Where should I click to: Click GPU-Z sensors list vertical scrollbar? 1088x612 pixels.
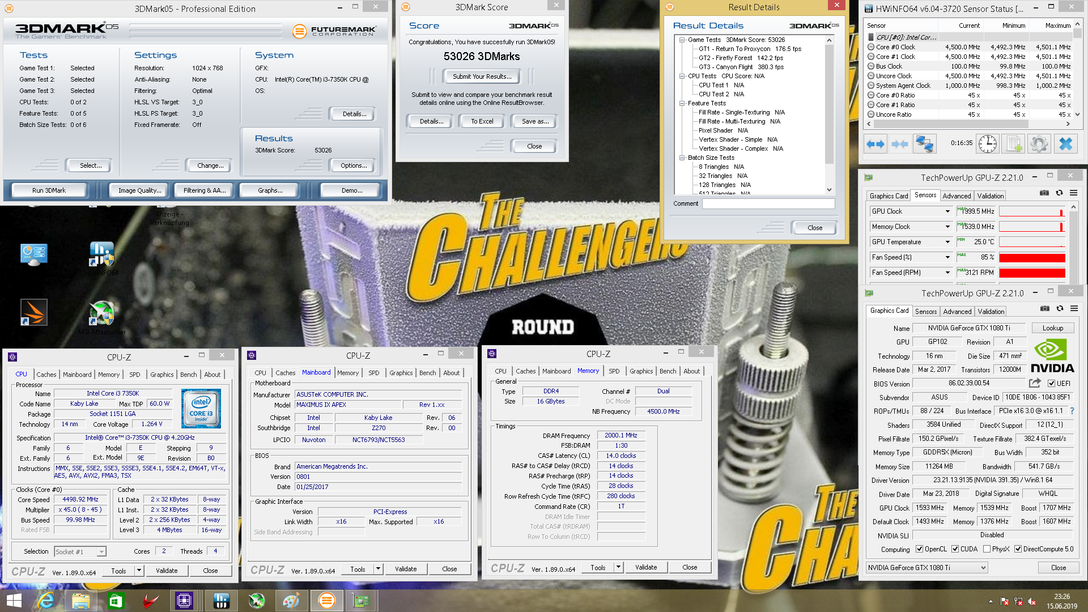pos(1073,243)
